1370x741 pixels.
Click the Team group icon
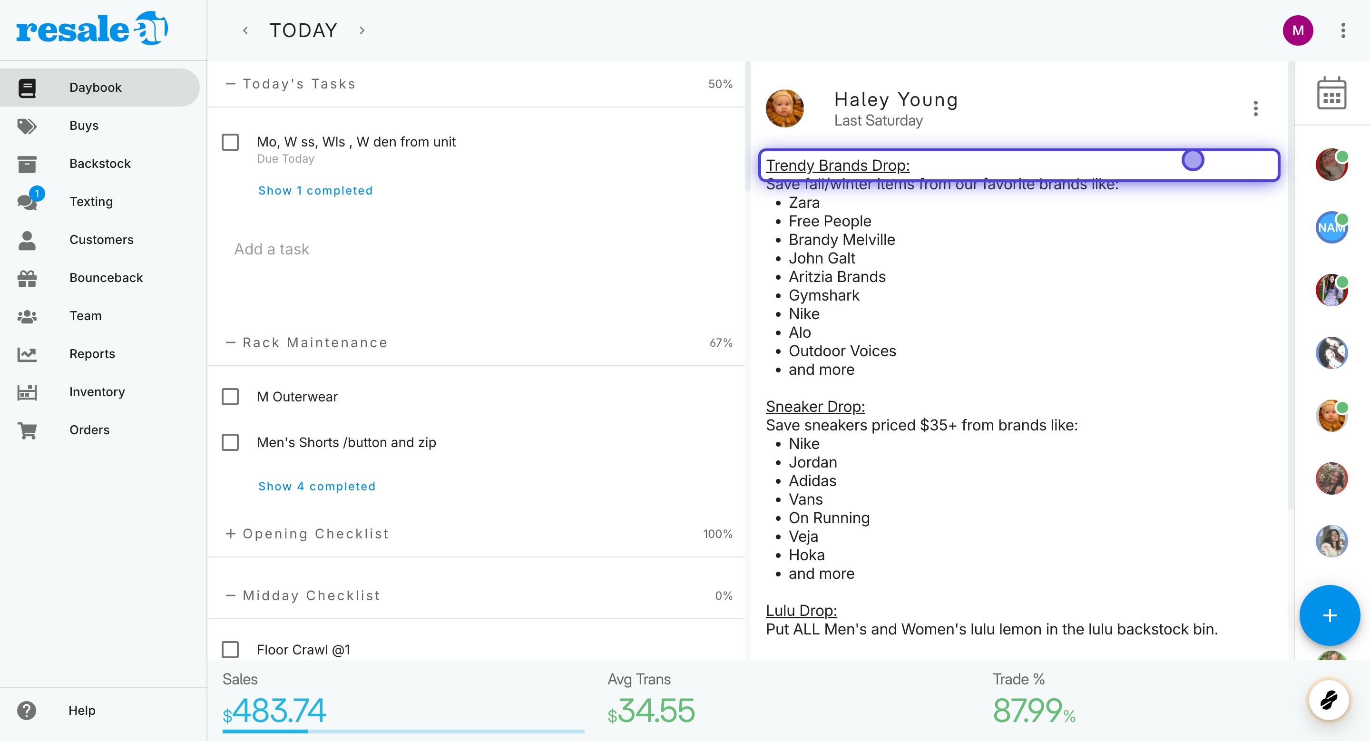(27, 316)
